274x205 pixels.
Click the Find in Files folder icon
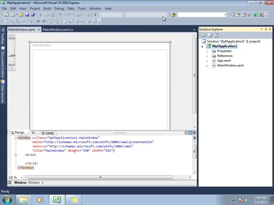tap(173, 15)
